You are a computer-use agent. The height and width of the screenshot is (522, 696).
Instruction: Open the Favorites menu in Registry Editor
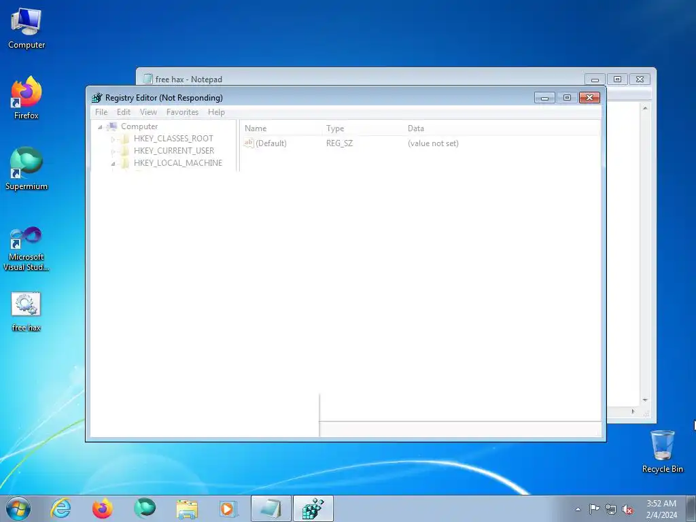point(182,112)
